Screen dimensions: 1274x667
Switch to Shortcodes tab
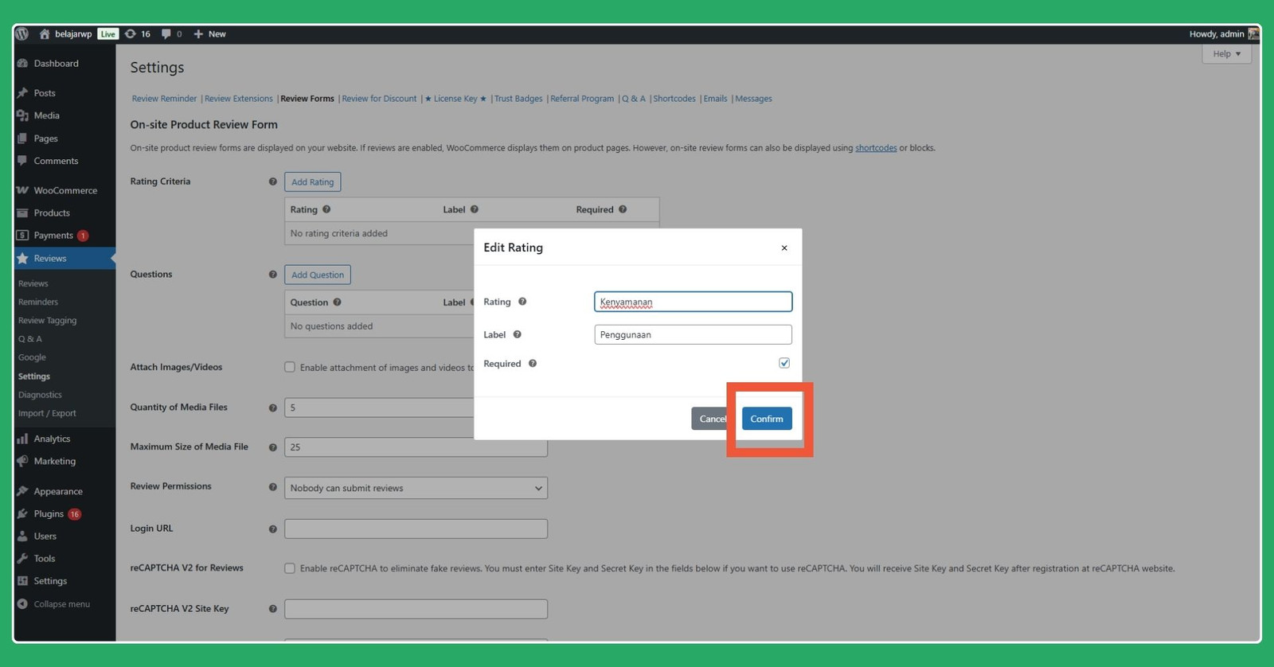tap(674, 99)
